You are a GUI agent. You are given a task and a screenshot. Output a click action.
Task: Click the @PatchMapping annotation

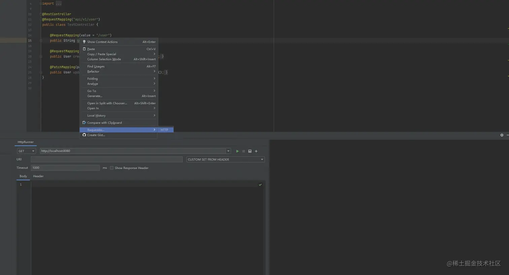click(x=63, y=67)
